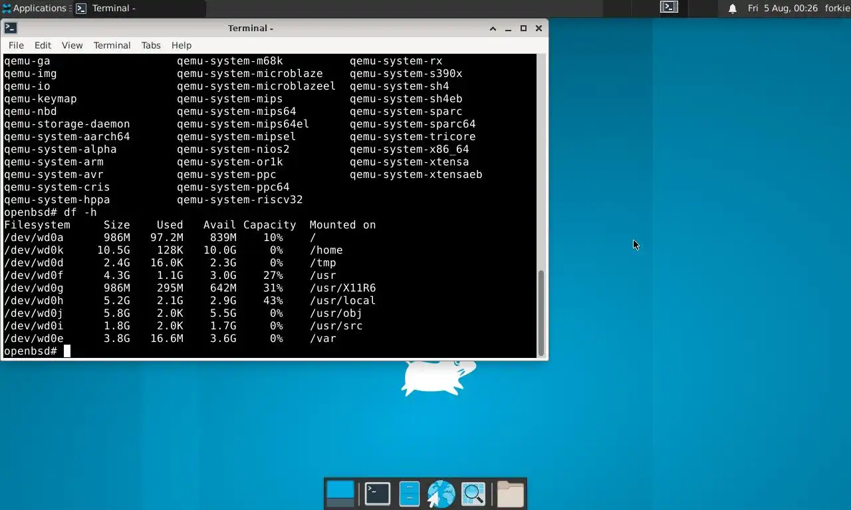Screen dimensions: 851x510
Task: Click the '43%' capacity value
Action: [x=273, y=301]
